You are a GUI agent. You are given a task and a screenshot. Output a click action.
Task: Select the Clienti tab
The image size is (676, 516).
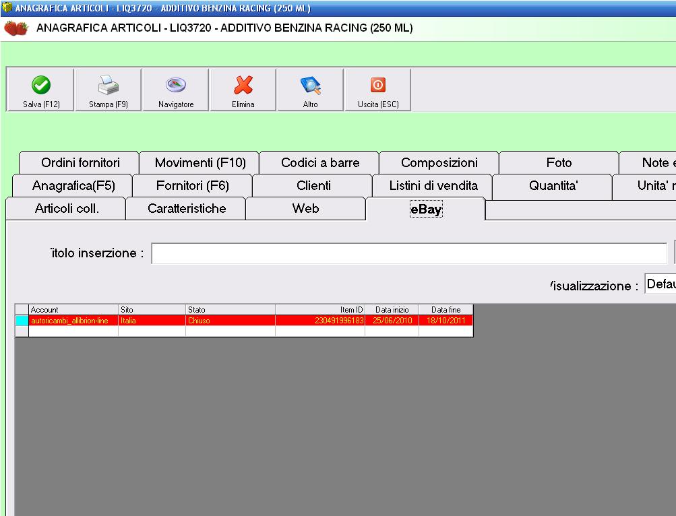coord(313,186)
